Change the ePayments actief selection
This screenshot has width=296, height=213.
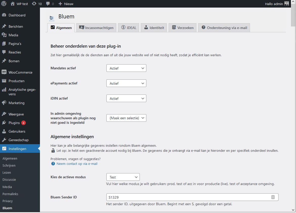point(126,83)
